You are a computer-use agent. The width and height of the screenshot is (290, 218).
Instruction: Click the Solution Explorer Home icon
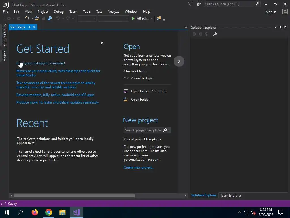click(207, 34)
